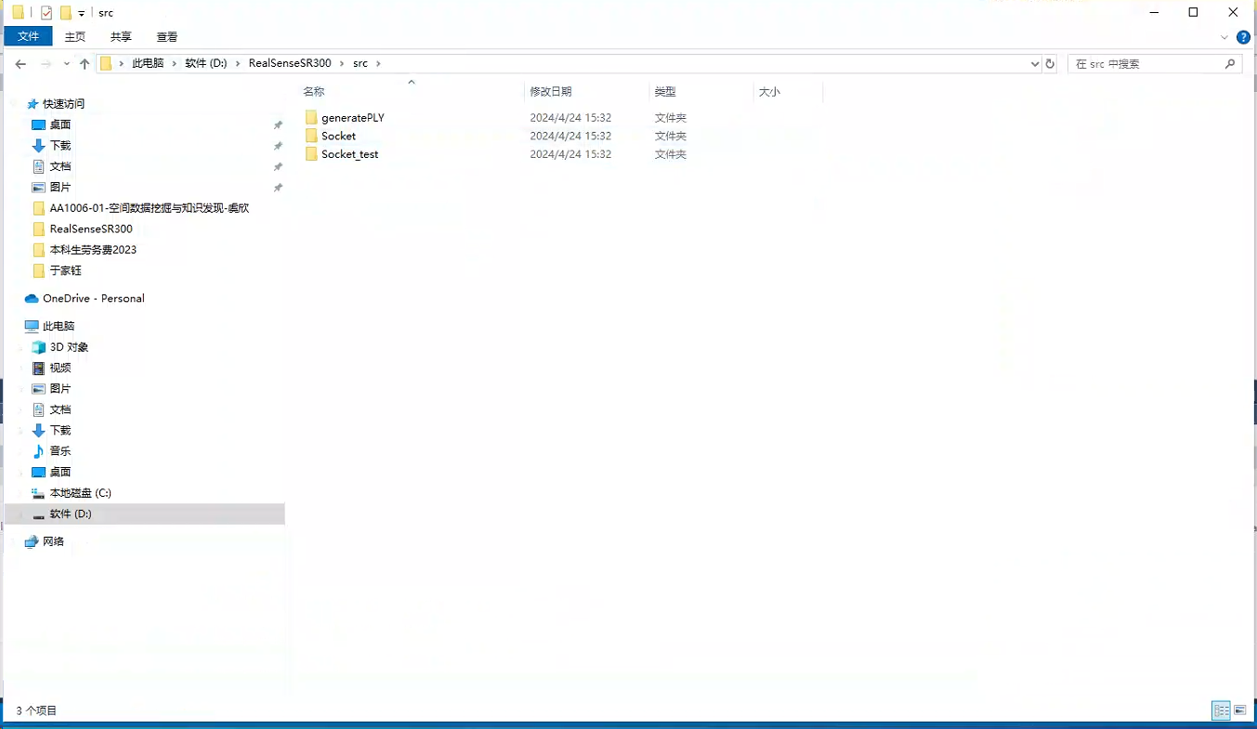Select 此电脑 in the navigation pane
1257x729 pixels.
pos(58,326)
